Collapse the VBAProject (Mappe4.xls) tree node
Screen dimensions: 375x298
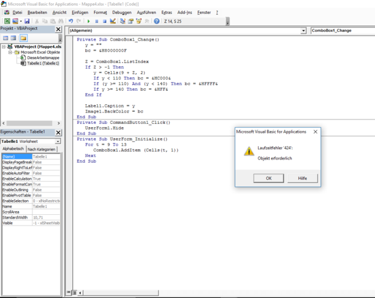[4, 46]
